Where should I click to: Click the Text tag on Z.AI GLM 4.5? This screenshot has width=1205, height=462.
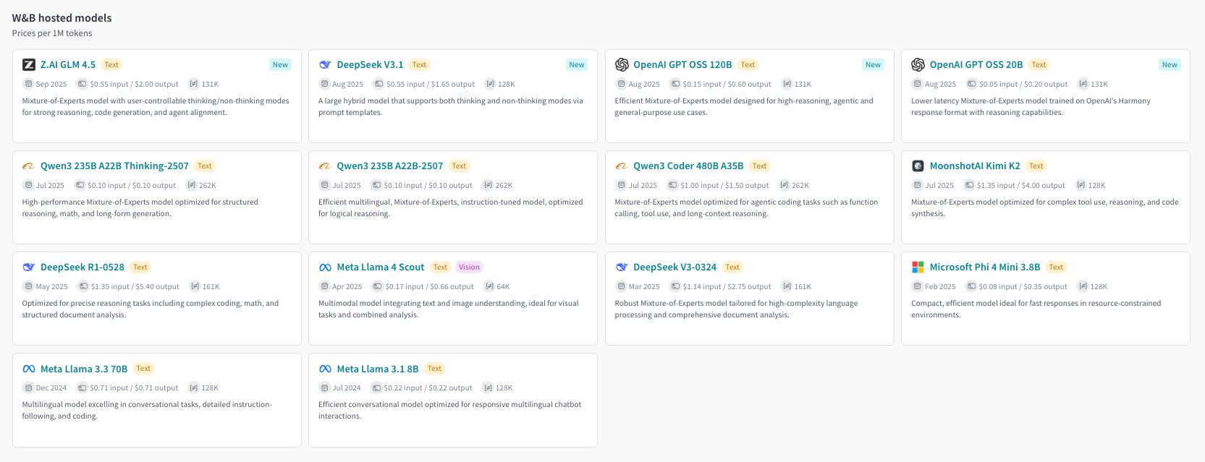pyautogui.click(x=111, y=64)
